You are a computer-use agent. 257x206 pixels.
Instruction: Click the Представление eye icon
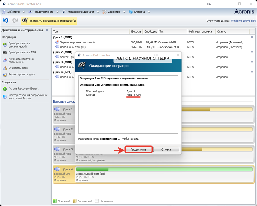(30, 12)
